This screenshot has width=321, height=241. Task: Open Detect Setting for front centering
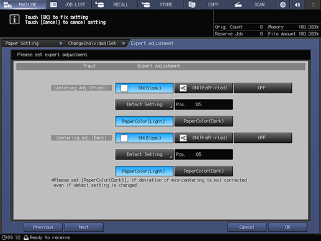[144, 104]
